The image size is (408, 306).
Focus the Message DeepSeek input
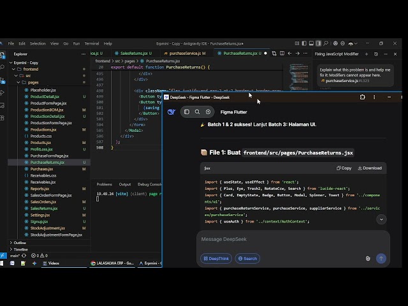point(293,239)
